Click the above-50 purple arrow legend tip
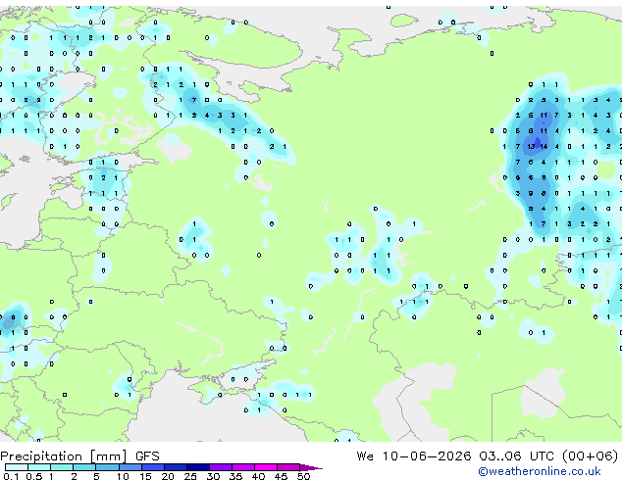The image size is (622, 480). pyautogui.click(x=311, y=467)
